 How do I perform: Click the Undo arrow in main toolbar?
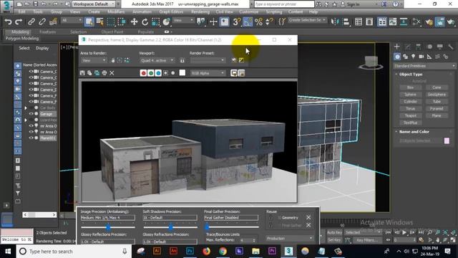tap(8, 22)
